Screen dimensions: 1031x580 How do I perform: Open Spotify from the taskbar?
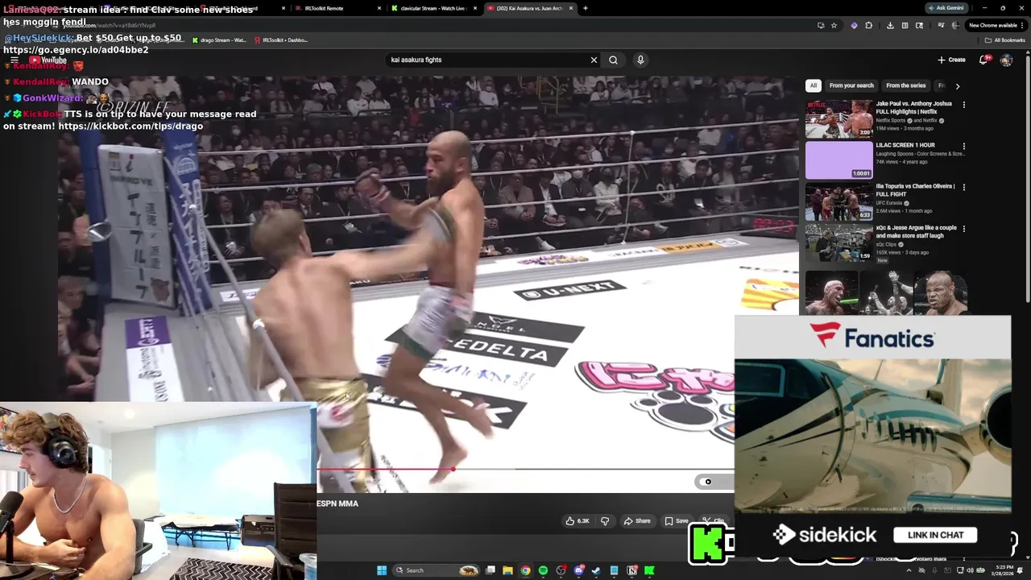coord(543,570)
